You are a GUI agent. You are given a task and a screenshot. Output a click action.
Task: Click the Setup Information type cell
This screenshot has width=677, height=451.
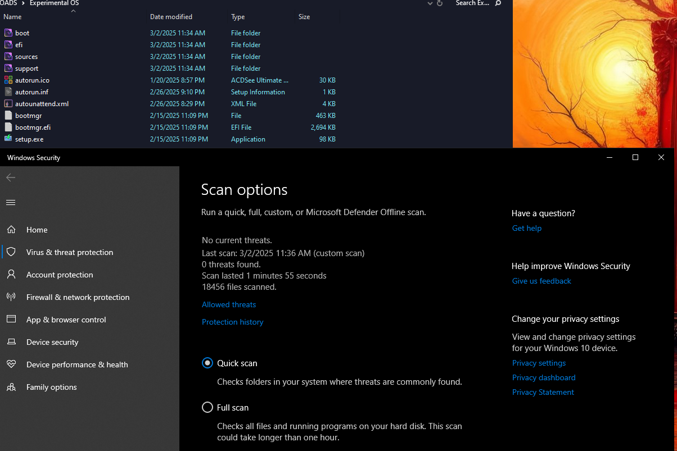[x=258, y=92]
